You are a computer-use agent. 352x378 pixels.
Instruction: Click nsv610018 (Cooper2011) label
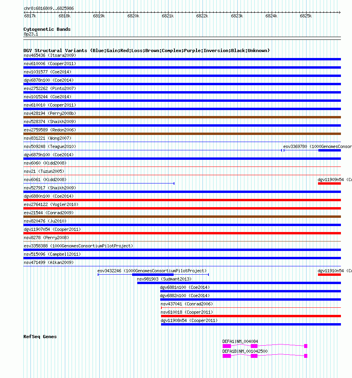(187, 312)
